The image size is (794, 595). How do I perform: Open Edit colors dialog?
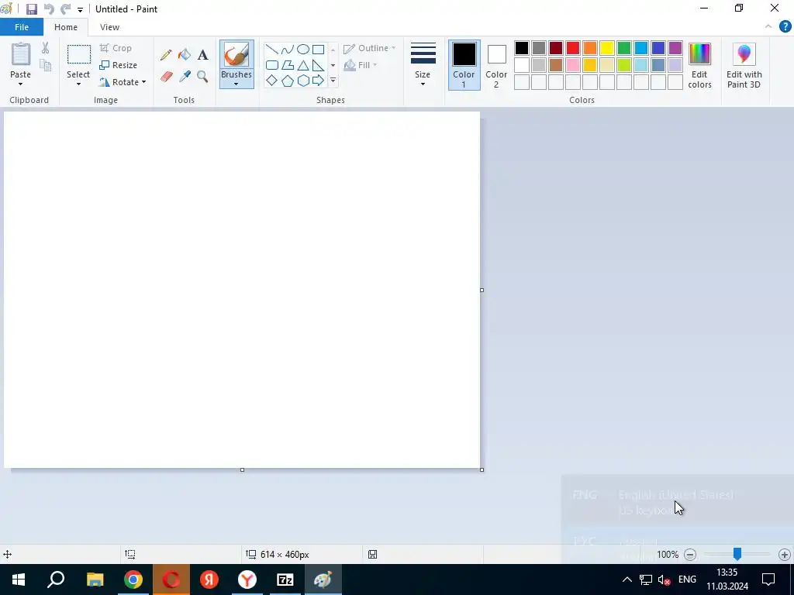pyautogui.click(x=700, y=65)
